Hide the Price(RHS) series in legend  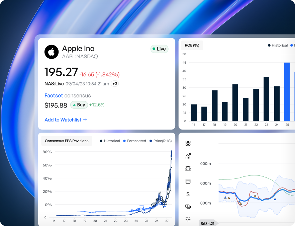tap(159, 141)
